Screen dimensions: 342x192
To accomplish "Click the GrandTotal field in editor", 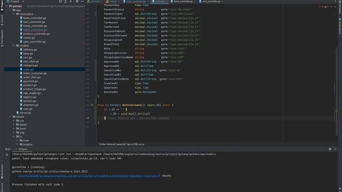I will (x=112, y=44).
